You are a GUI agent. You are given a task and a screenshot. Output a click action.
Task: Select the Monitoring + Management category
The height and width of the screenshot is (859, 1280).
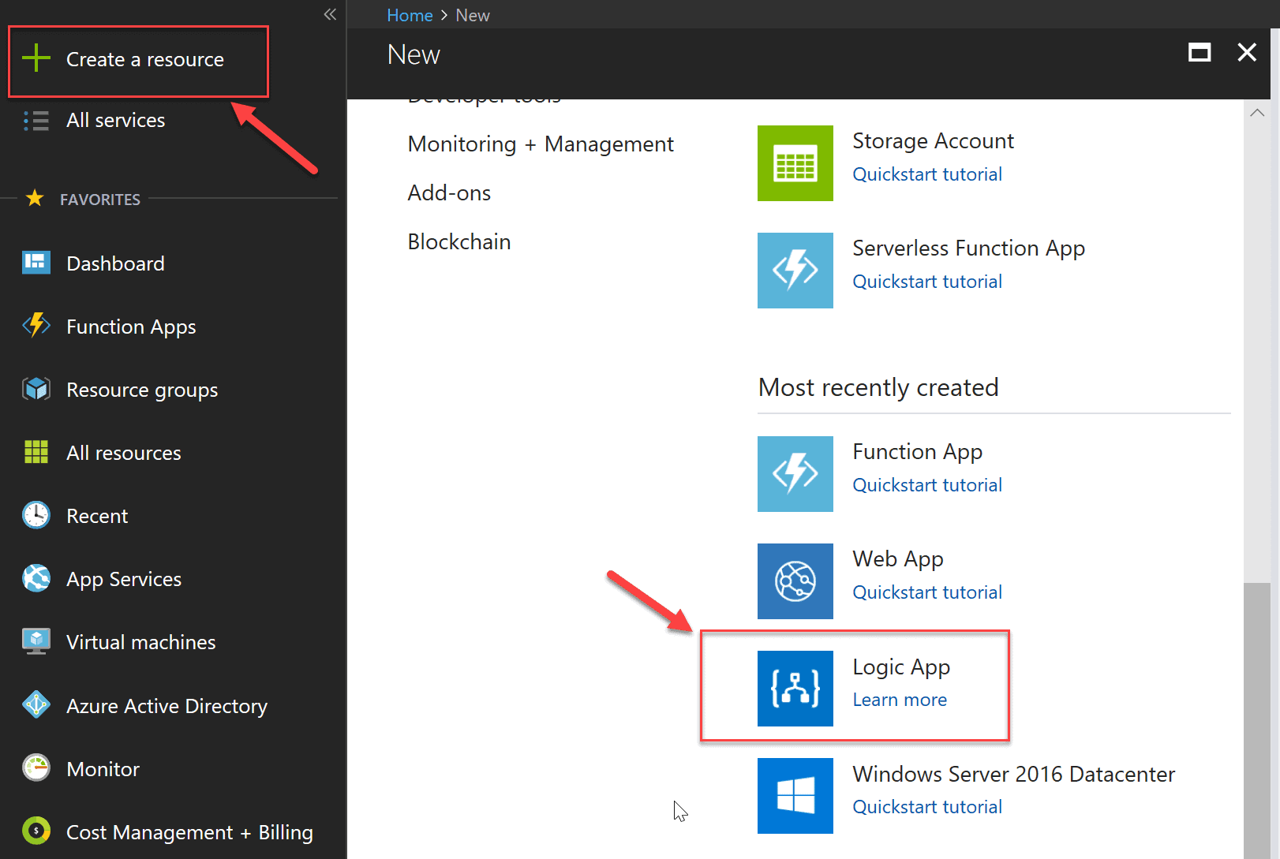tap(541, 144)
